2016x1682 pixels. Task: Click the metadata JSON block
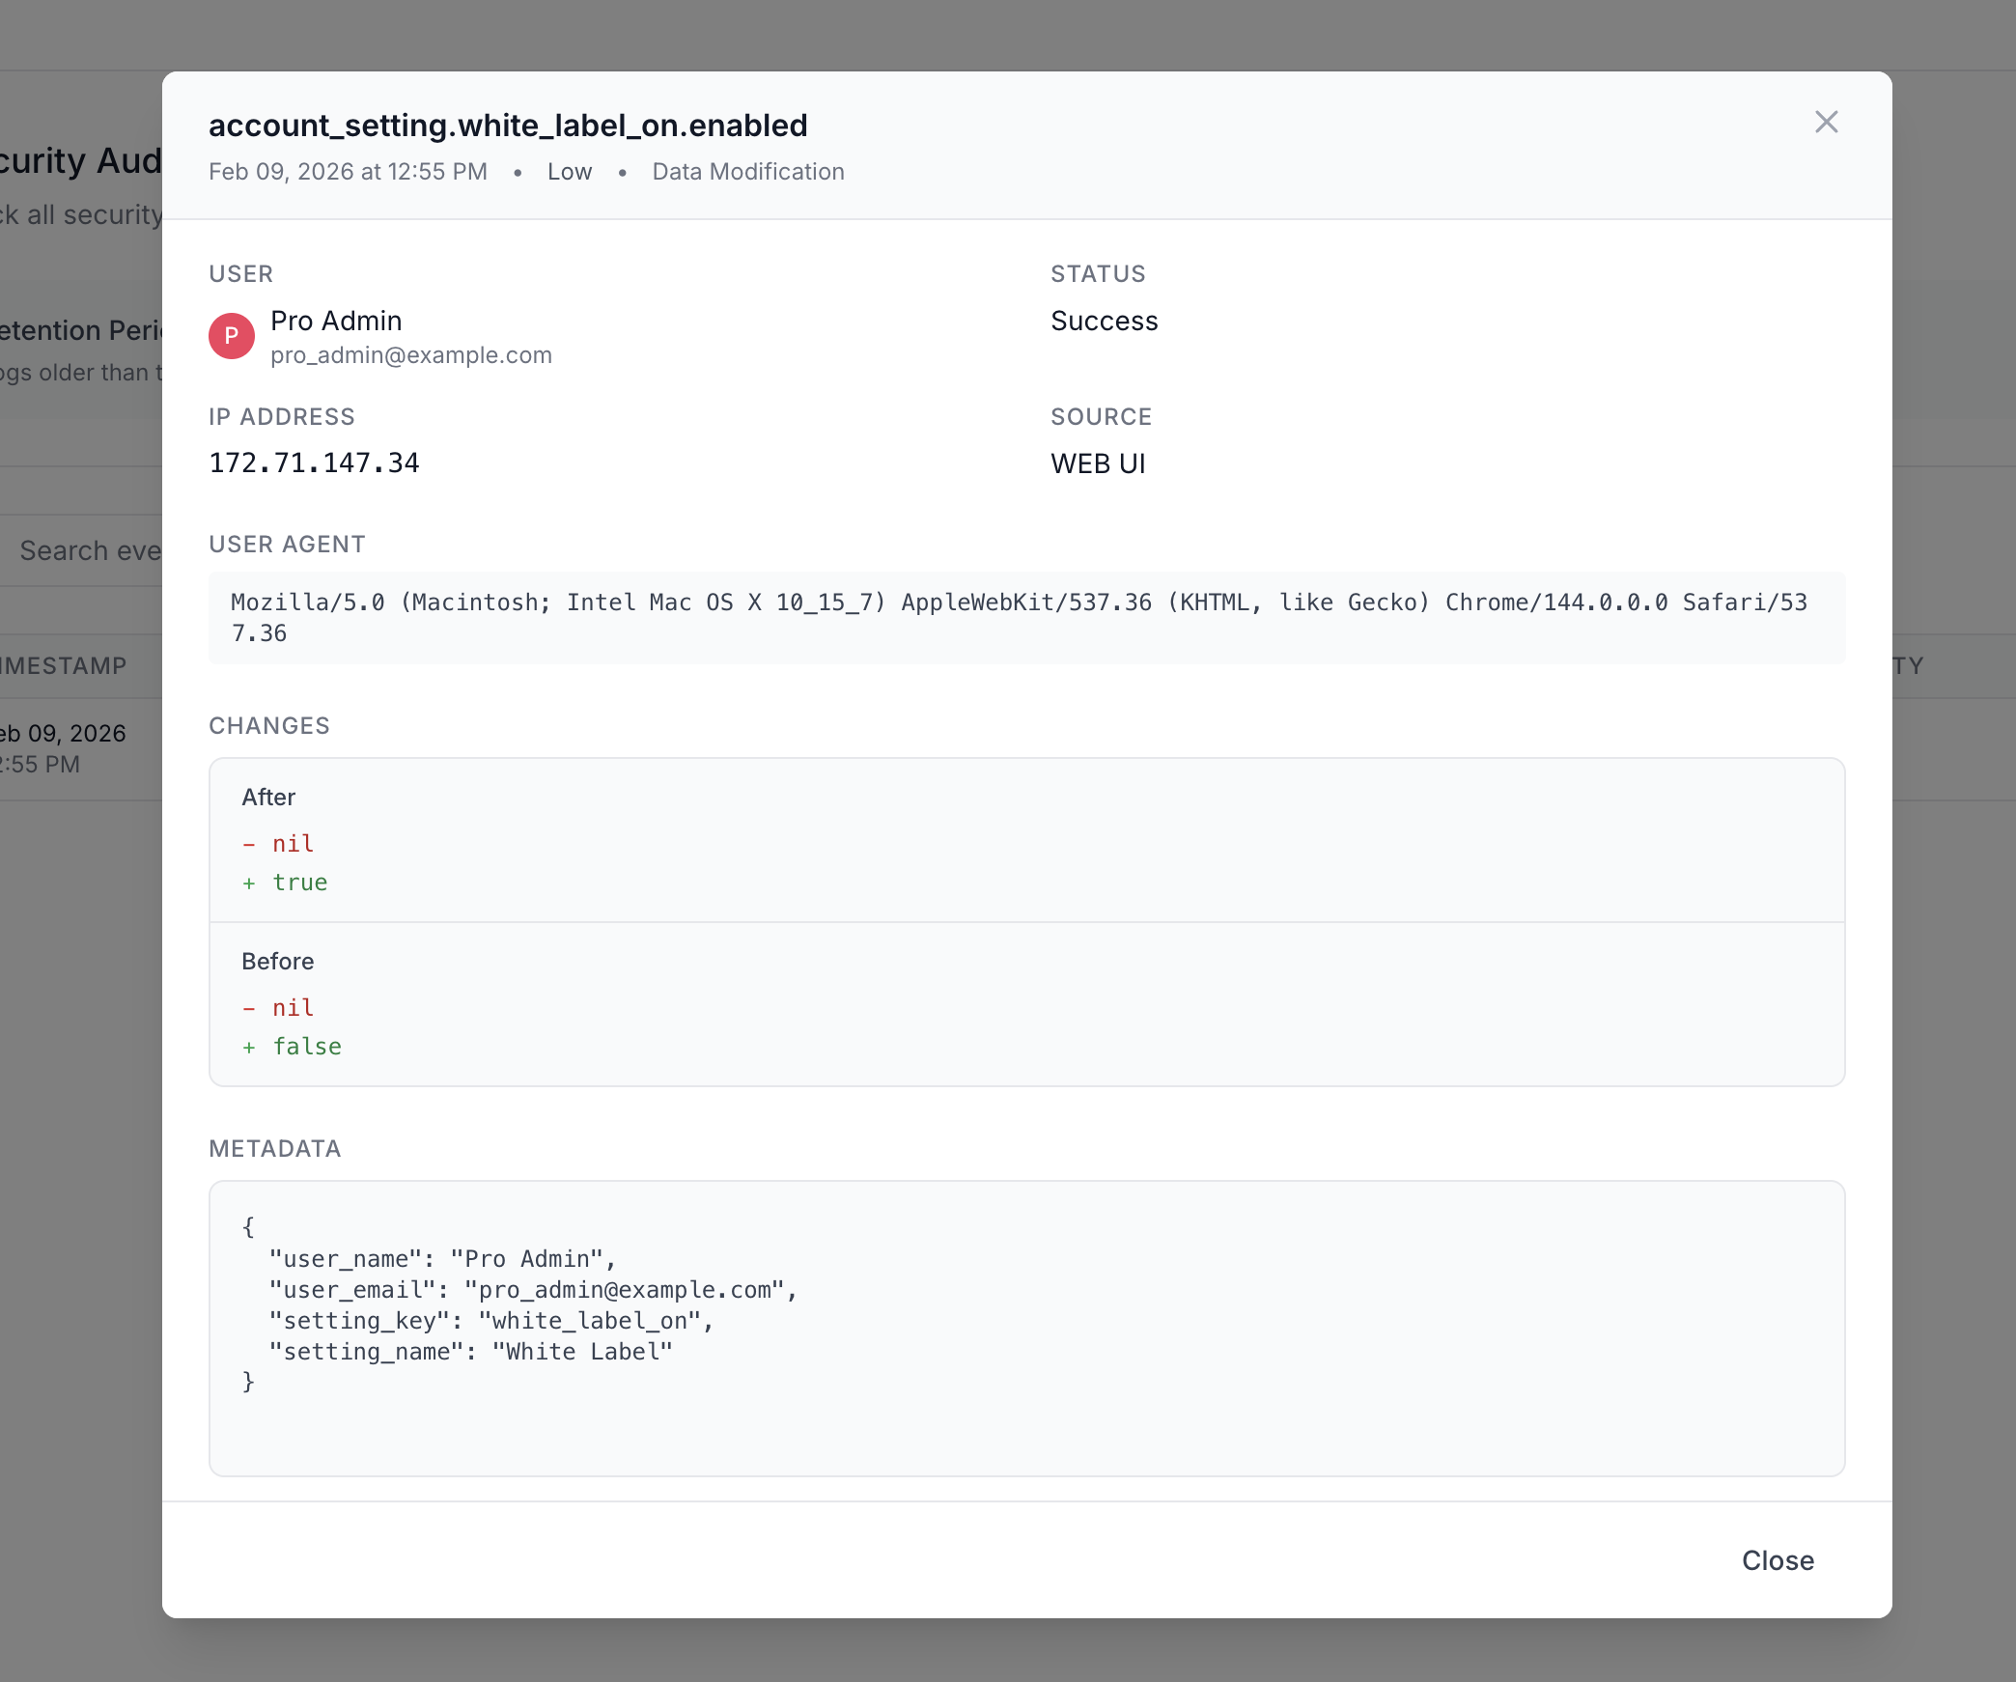pyautogui.click(x=1025, y=1328)
